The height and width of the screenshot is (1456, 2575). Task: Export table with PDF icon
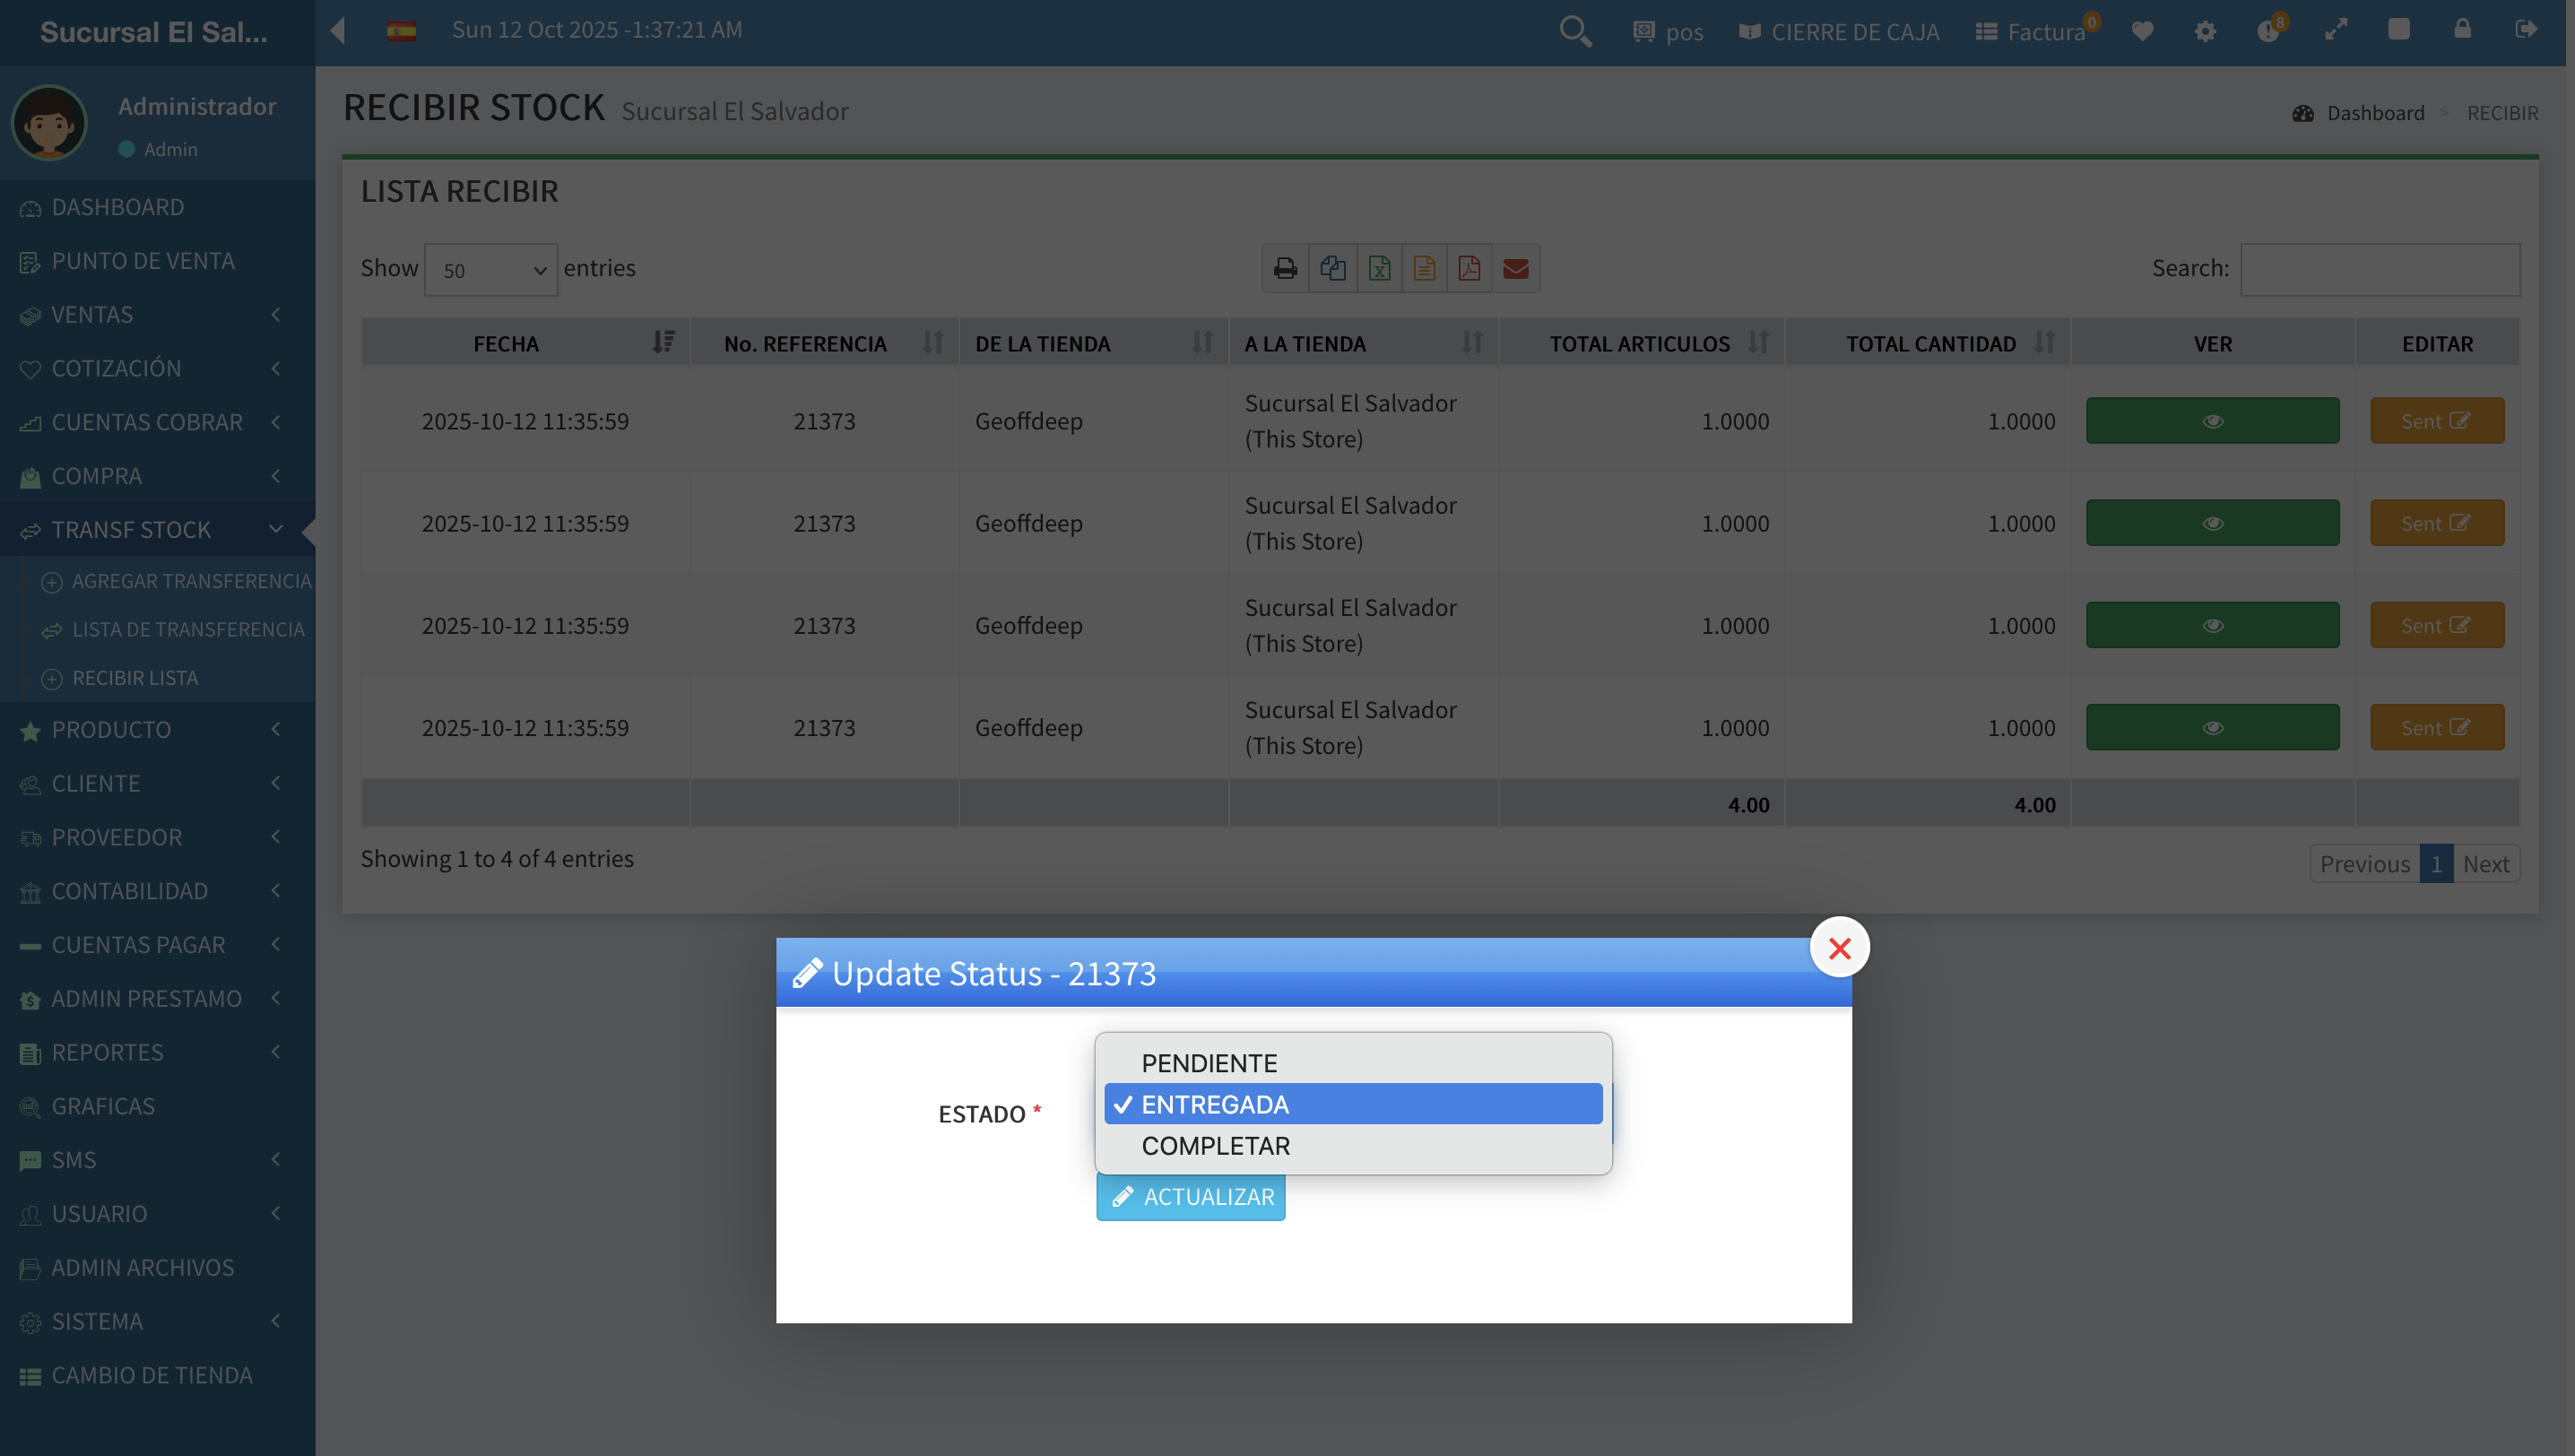tap(1469, 268)
